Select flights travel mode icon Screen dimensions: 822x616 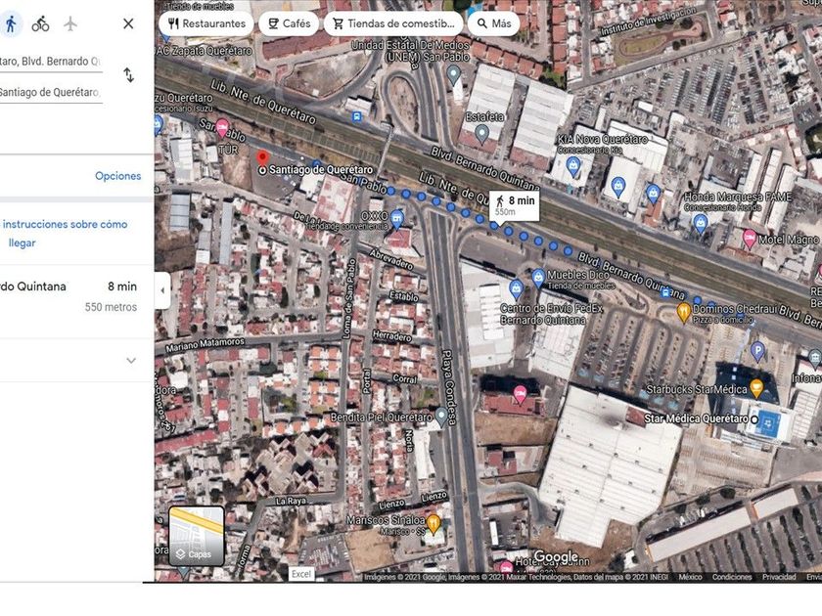click(x=70, y=23)
